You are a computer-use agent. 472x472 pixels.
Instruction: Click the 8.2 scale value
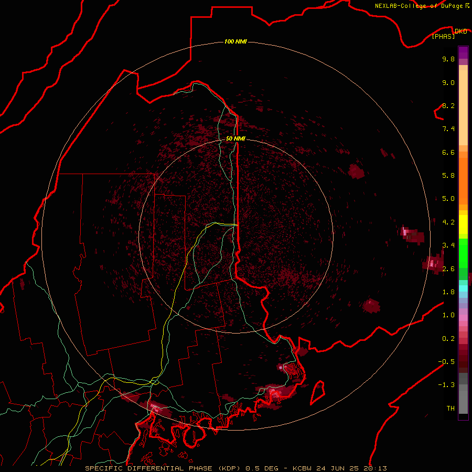point(448,105)
